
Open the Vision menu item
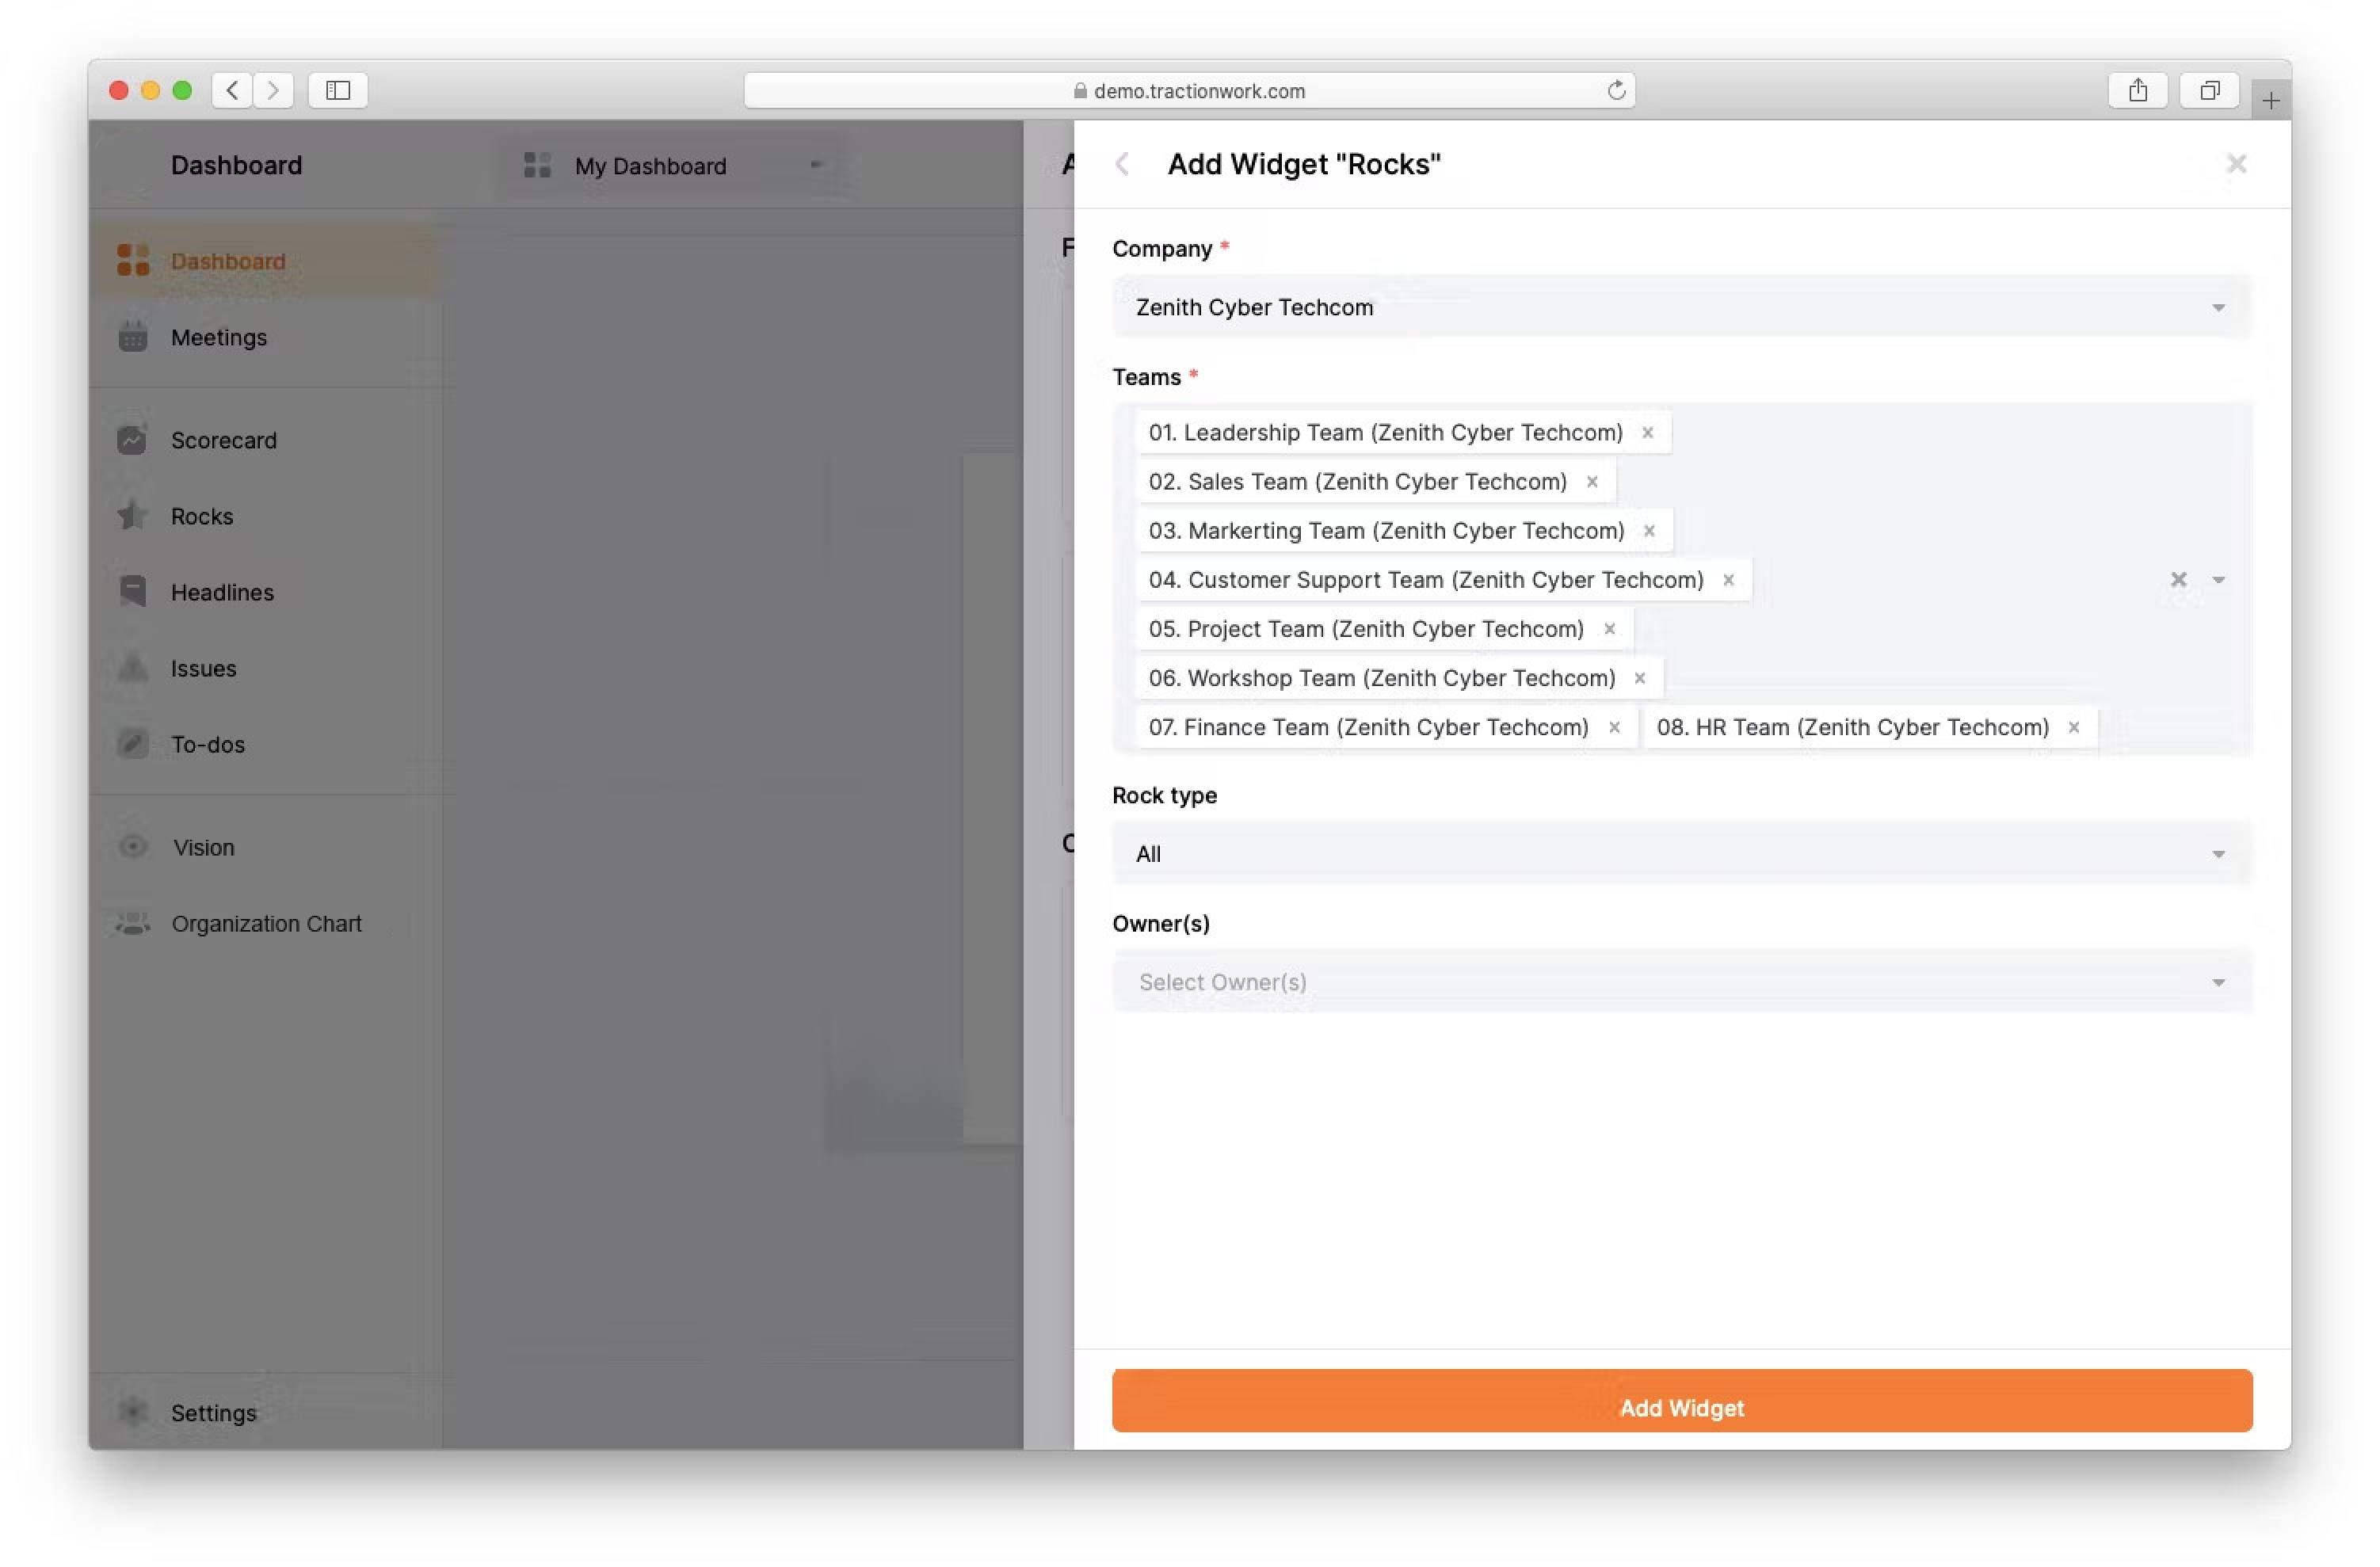pyautogui.click(x=203, y=847)
